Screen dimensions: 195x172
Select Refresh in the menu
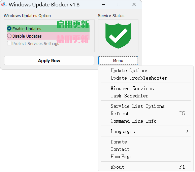tap(146, 114)
